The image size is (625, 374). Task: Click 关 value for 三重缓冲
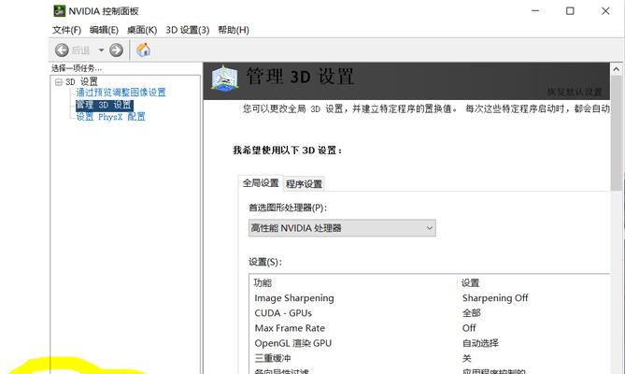(467, 358)
